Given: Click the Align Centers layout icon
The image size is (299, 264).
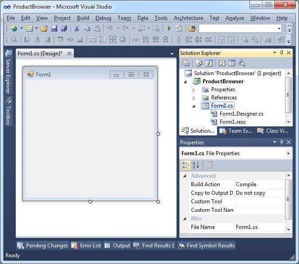Looking at the screenshot, I should coord(37,40).
